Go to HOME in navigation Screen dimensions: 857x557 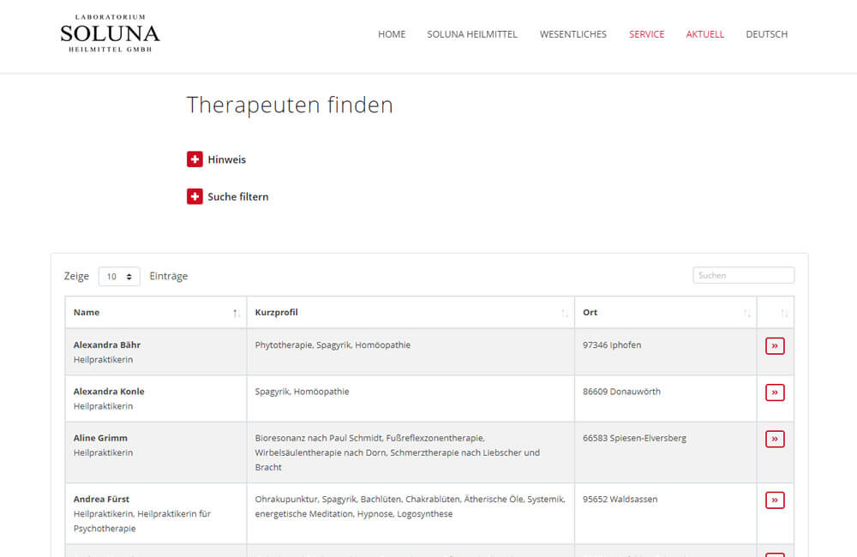(392, 34)
